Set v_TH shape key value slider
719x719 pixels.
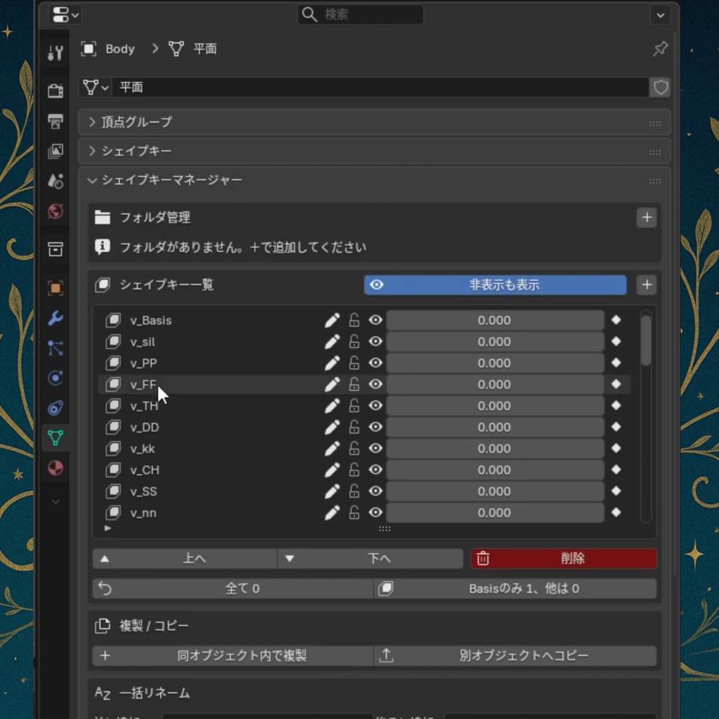(x=494, y=405)
